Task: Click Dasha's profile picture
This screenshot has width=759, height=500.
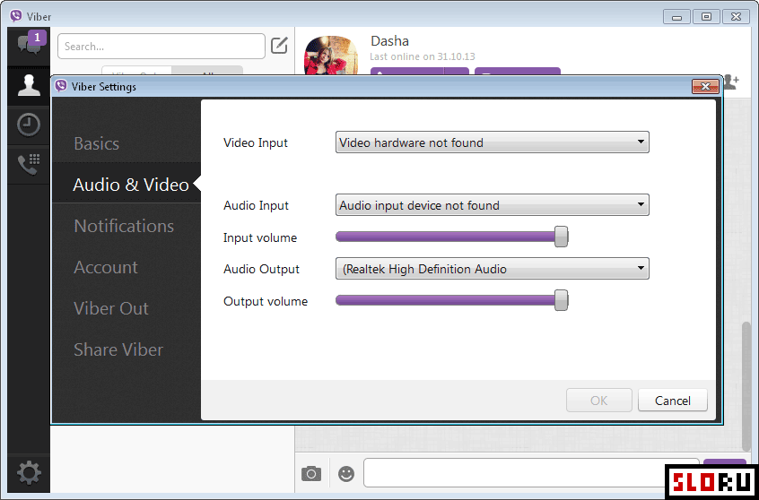Action: click(x=331, y=56)
